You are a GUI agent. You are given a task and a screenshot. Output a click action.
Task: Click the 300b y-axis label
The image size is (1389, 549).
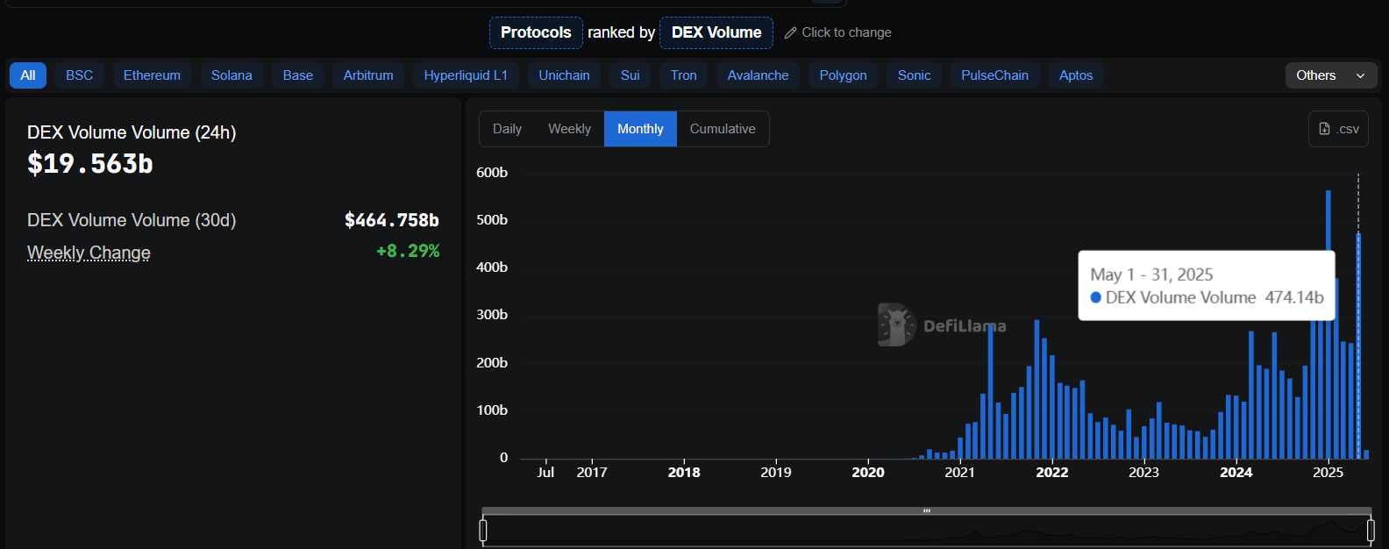pyautogui.click(x=492, y=315)
